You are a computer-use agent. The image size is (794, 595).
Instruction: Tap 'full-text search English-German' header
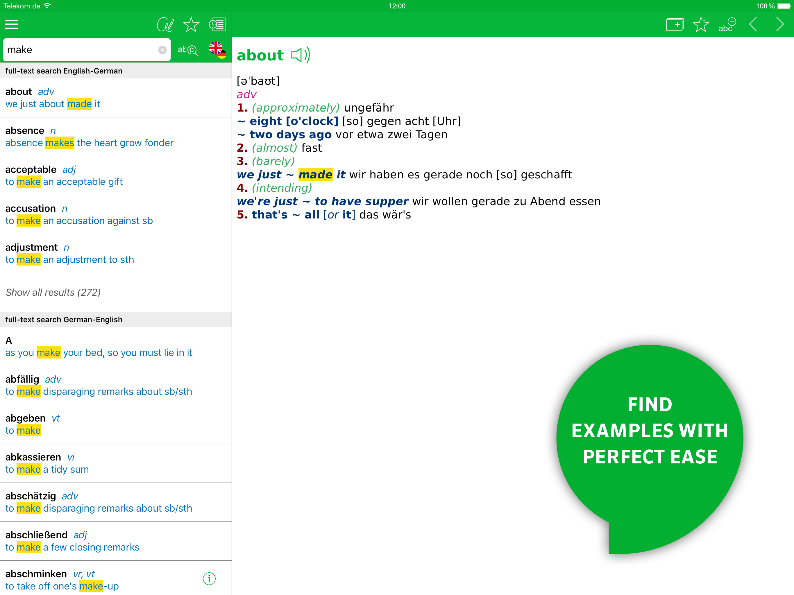tap(116, 71)
